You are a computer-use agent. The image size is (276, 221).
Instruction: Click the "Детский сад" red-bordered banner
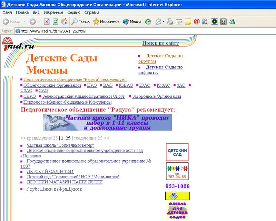pyautogui.click(x=177, y=152)
